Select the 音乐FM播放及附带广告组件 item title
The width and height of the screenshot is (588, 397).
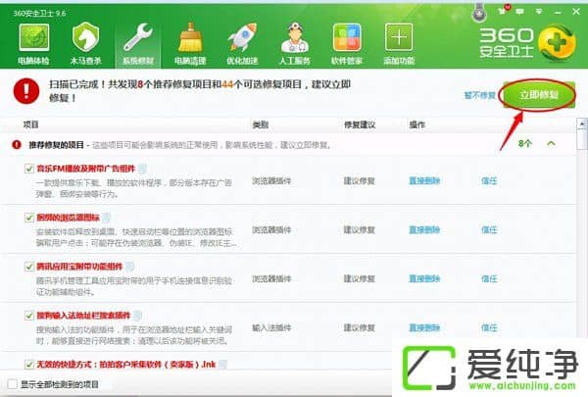86,169
